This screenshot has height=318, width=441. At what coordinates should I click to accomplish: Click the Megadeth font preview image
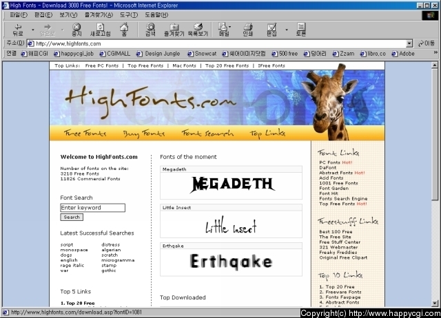click(232, 184)
